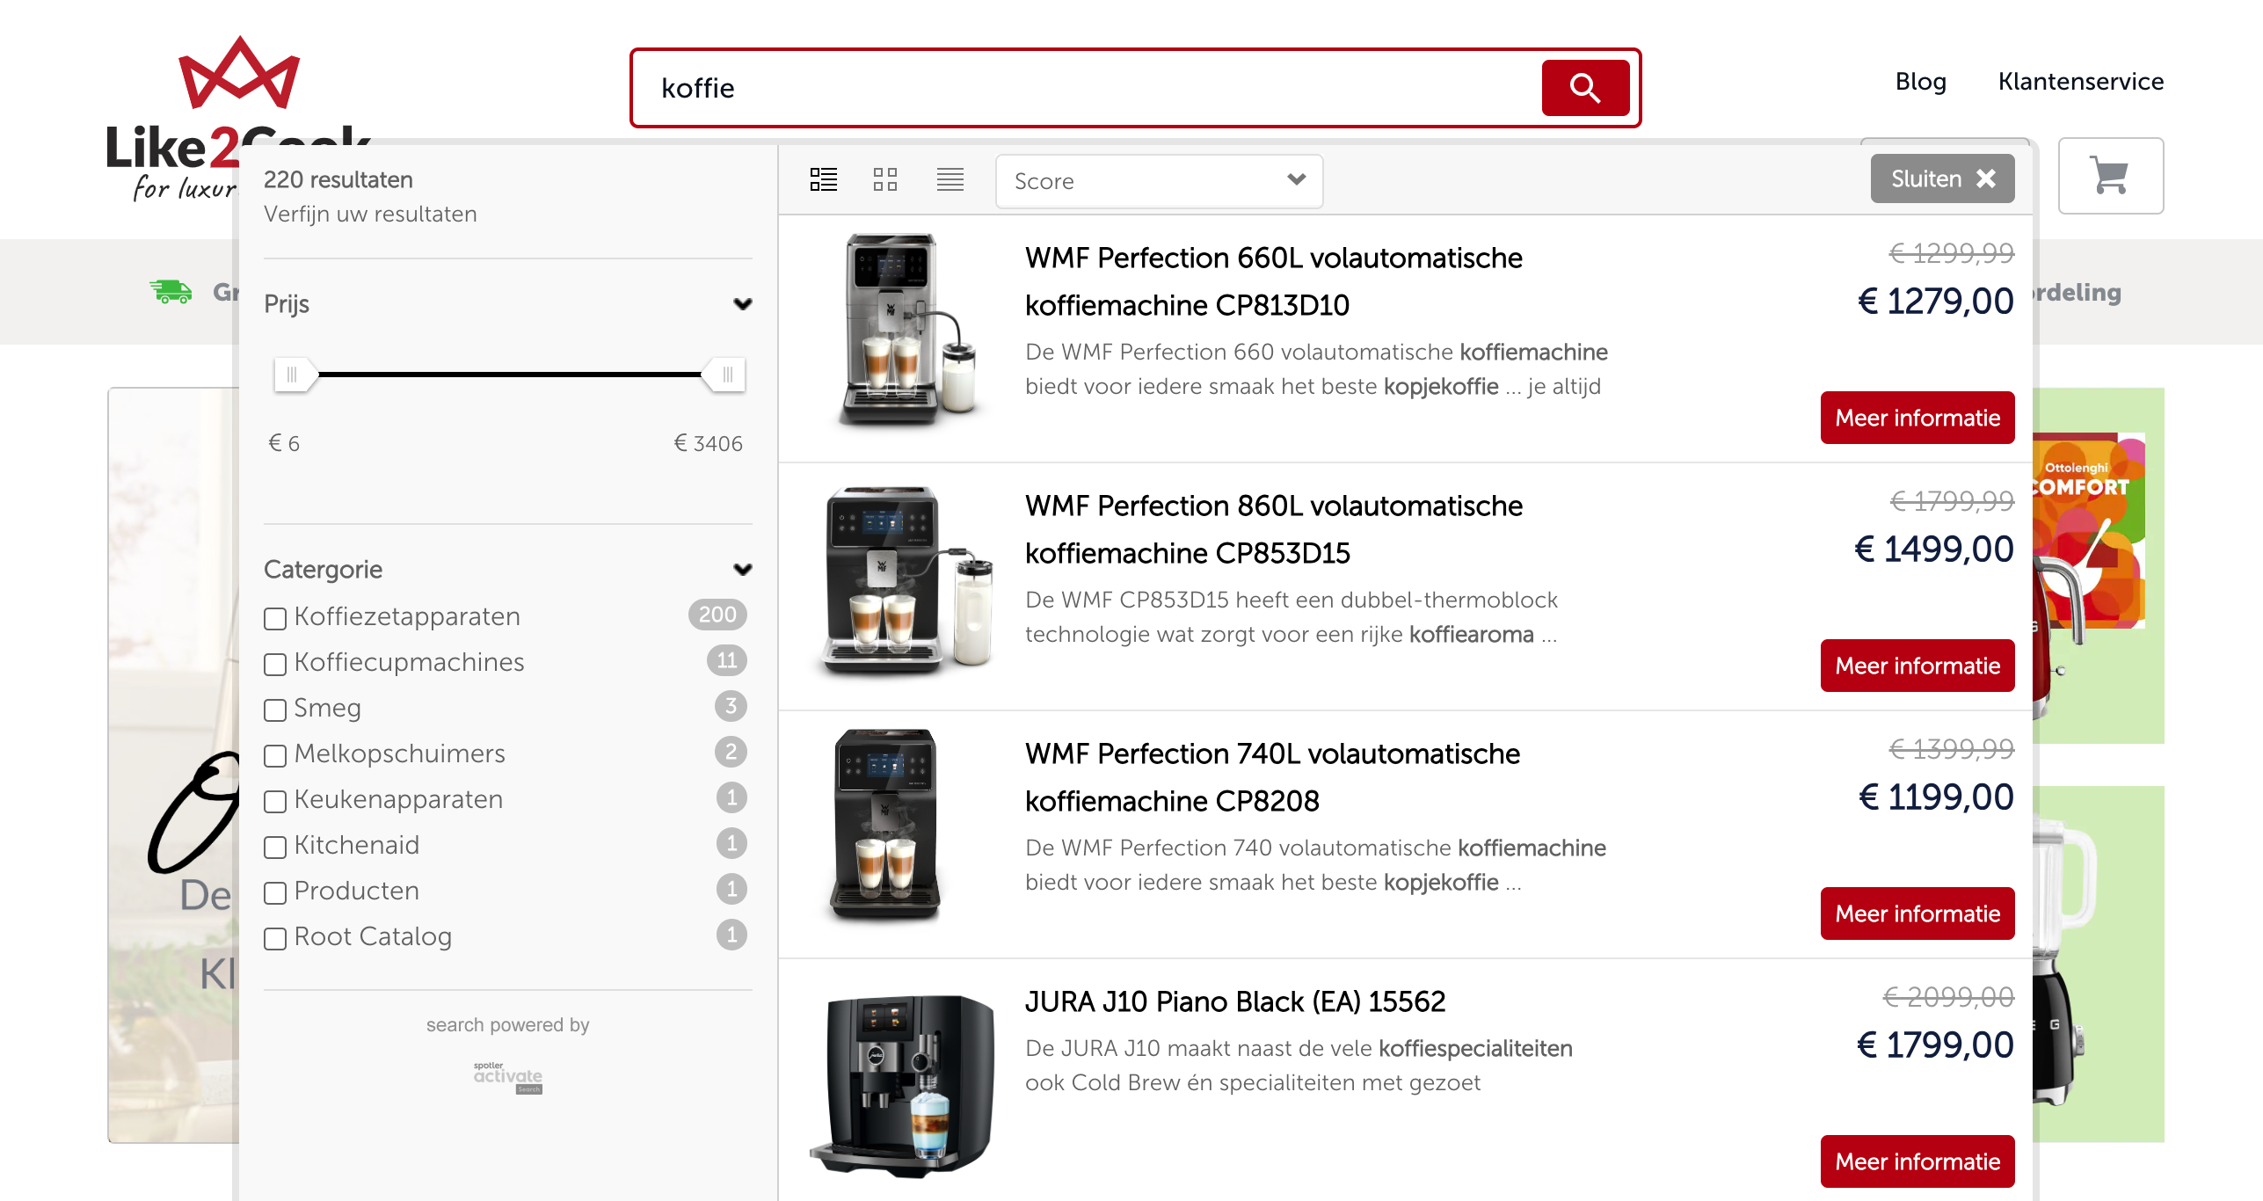Collapse the Catergorie filter section
The height and width of the screenshot is (1201, 2263).
click(x=742, y=570)
